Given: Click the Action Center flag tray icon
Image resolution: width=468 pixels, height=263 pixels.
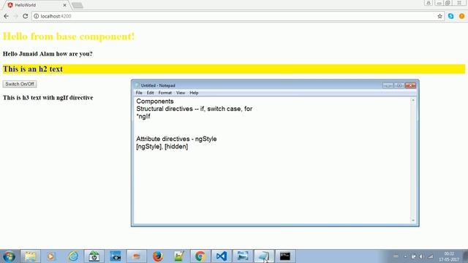Looking at the screenshot, I should (413, 256).
